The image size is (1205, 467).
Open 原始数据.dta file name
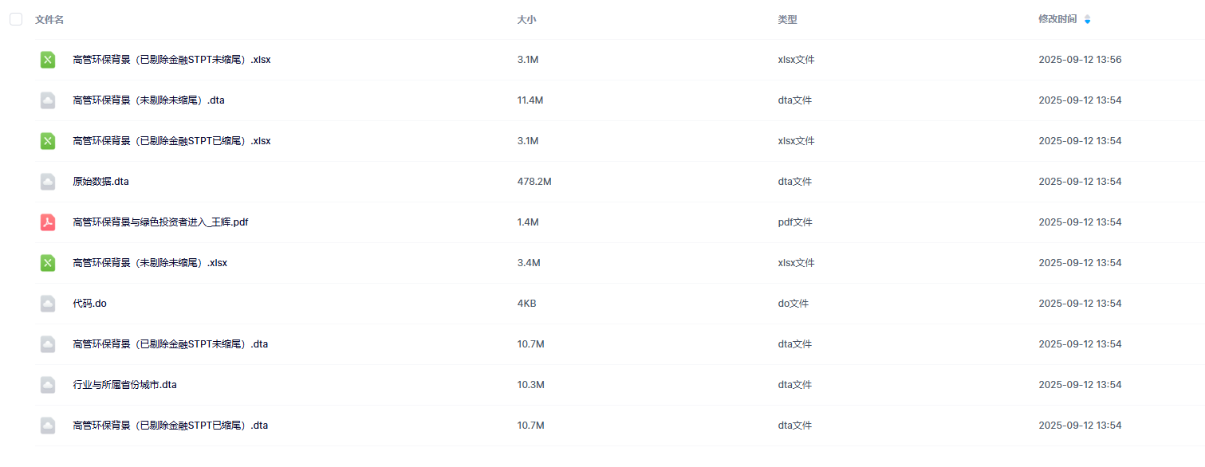click(100, 182)
